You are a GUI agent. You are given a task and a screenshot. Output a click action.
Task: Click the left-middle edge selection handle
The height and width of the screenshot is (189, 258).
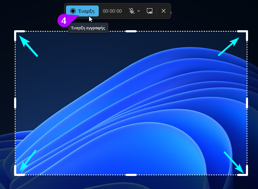[x=15, y=103]
